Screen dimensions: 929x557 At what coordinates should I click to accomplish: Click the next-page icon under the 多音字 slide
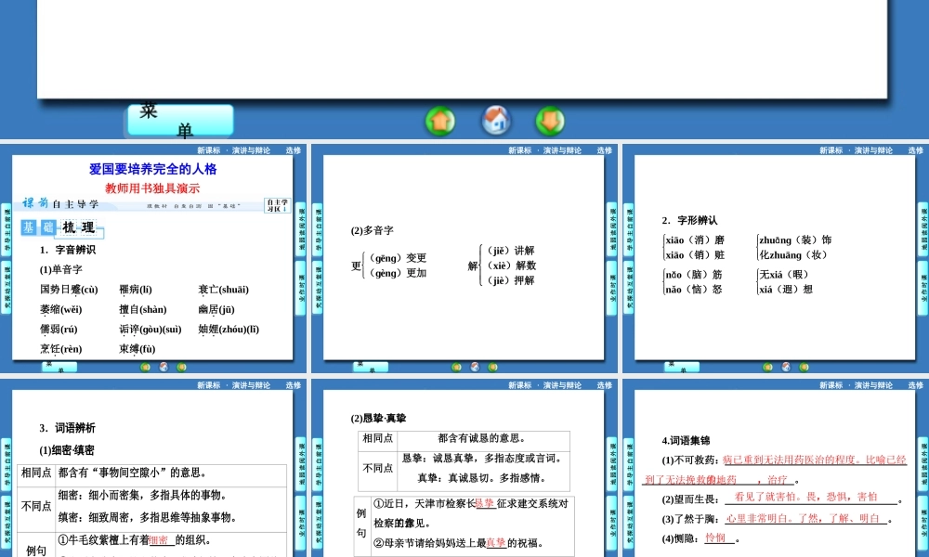click(493, 367)
